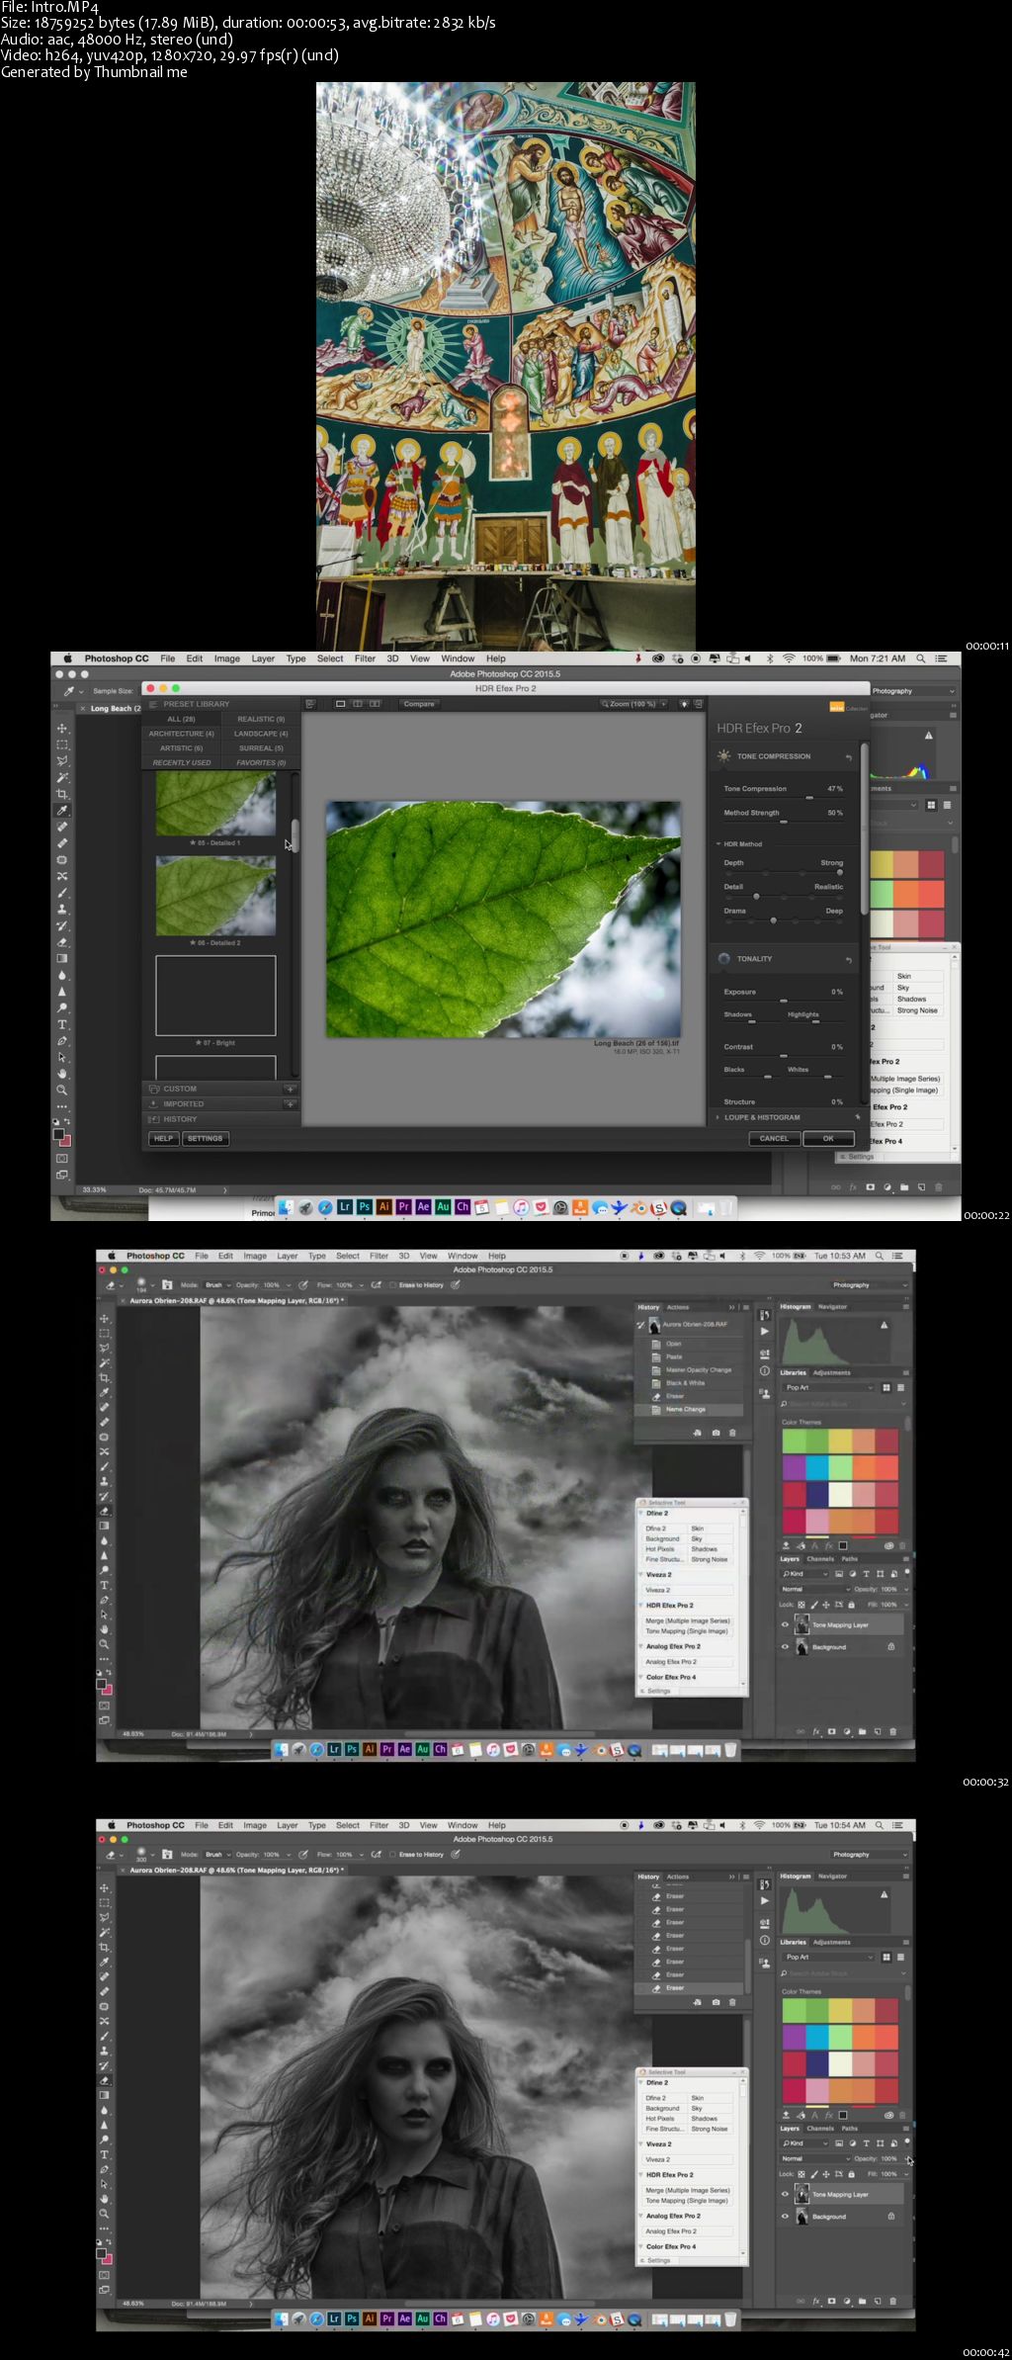Open Spotlight search in the 10:54 AM menu bar
1012x2360 pixels.
(x=879, y=1825)
